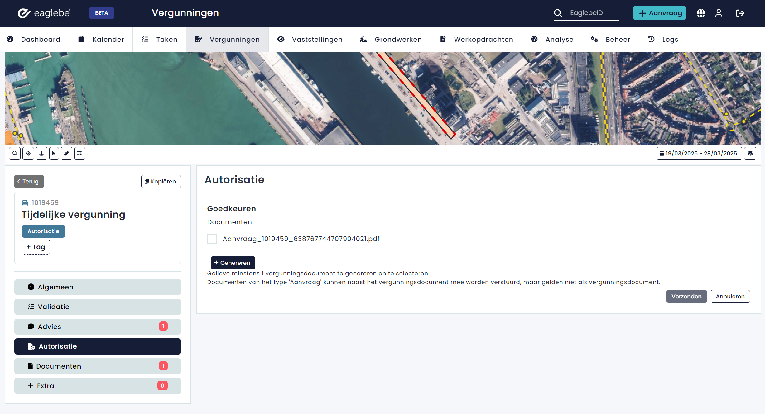Activate the street view person tool
Image resolution: width=765 pixels, height=414 pixels.
41,153
